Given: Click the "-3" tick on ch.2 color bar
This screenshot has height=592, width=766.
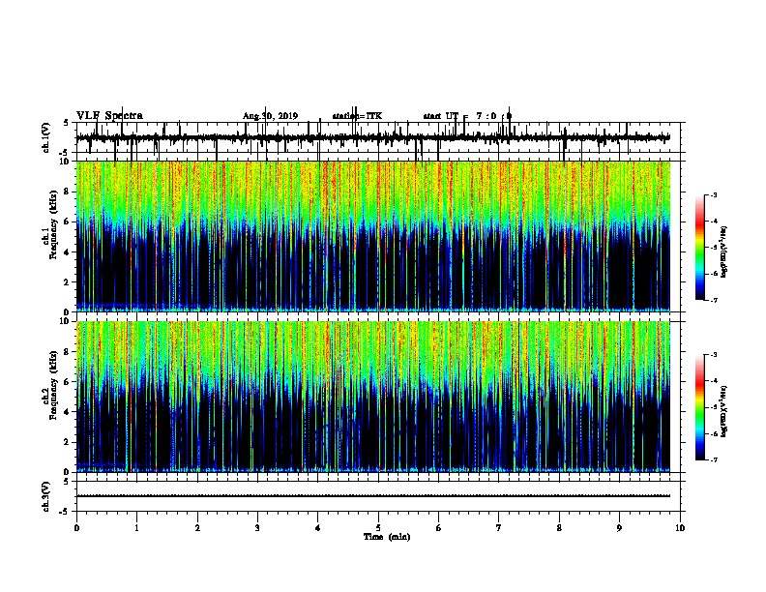Looking at the screenshot, I should (714, 355).
